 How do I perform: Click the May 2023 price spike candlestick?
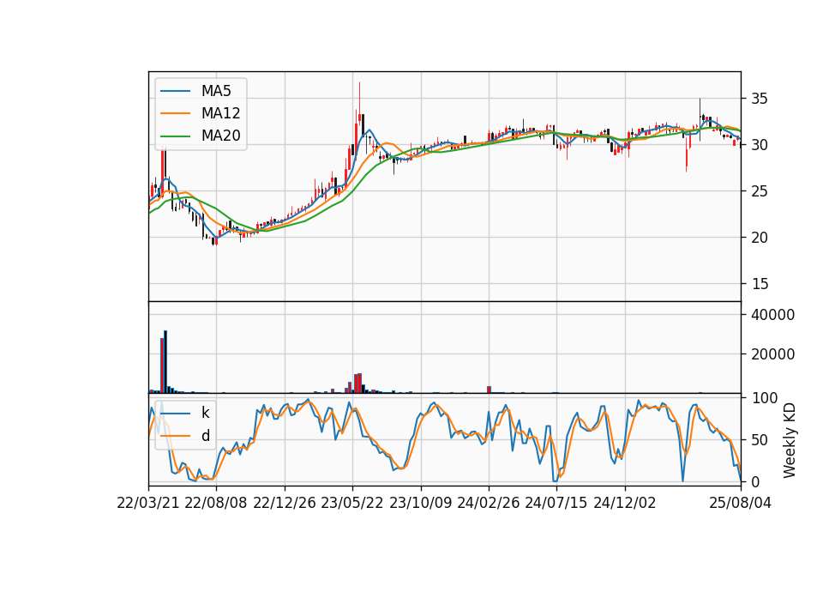coord(359,118)
